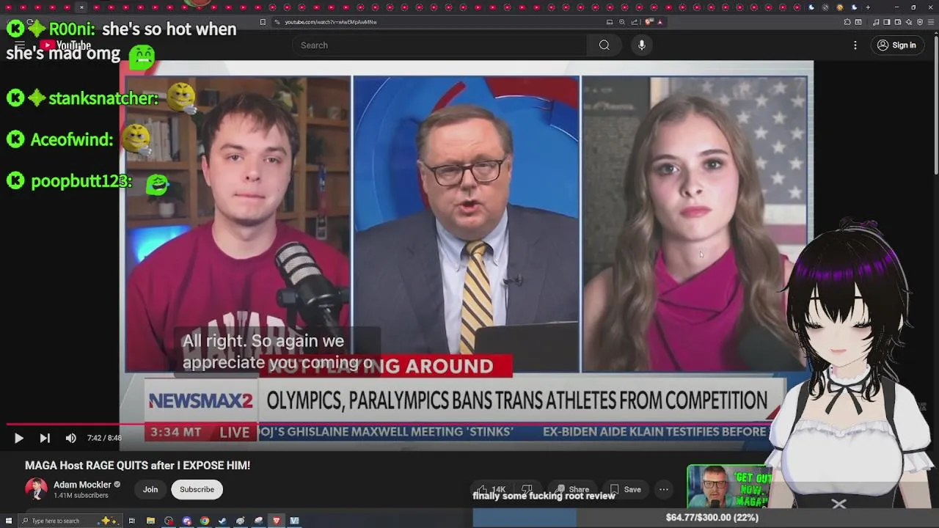The width and height of the screenshot is (939, 528).
Task: Click chat username 'Aceofwind:'
Action: click(72, 139)
